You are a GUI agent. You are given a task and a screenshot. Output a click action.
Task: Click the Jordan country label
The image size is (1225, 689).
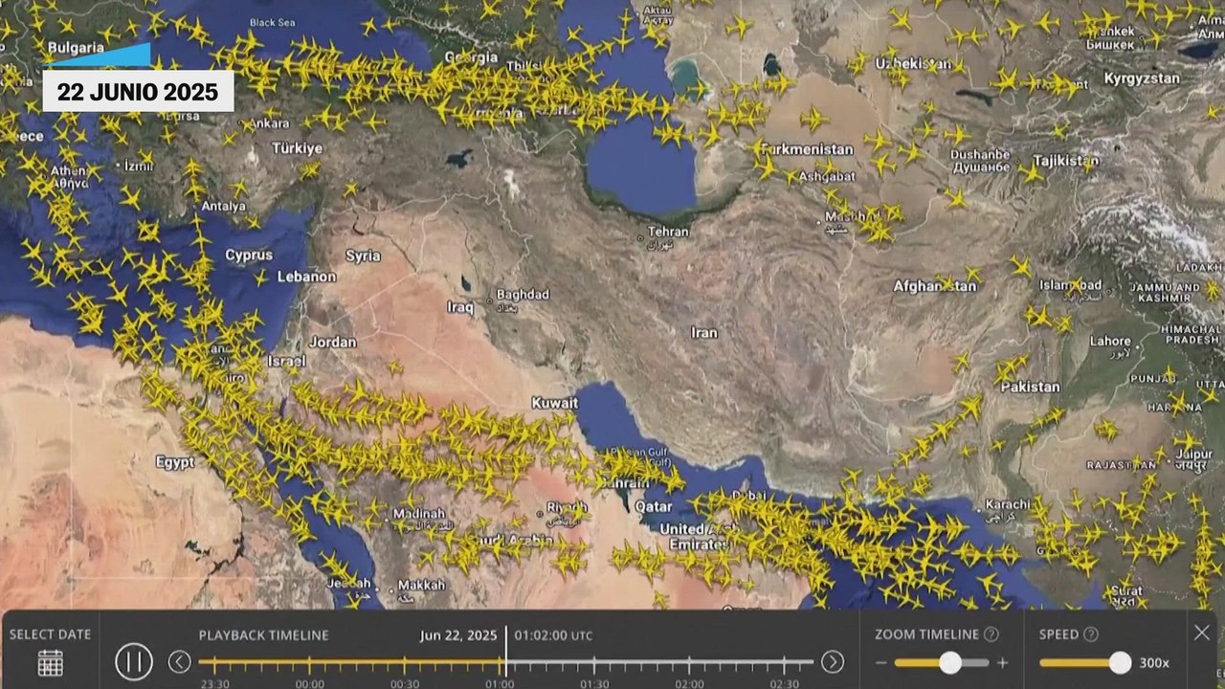tap(333, 342)
